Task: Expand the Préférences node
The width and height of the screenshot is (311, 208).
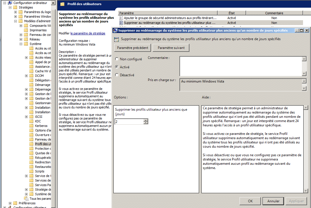Action: 10,203
